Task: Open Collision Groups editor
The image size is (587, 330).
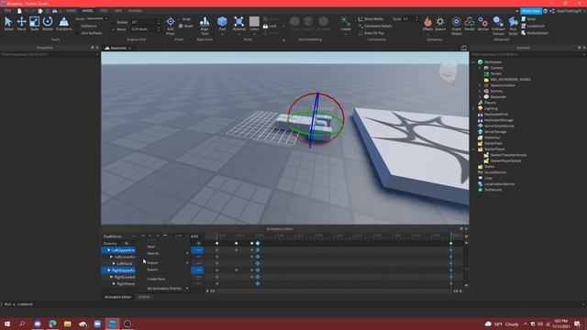Action: 498,26
